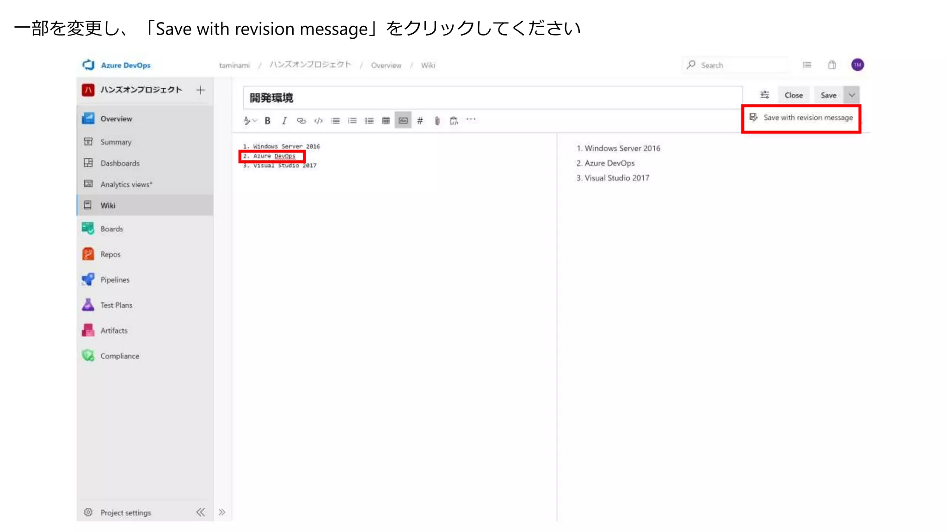The height and width of the screenshot is (532, 947).
Task: Click the # work item mention icon
Action: coord(420,121)
